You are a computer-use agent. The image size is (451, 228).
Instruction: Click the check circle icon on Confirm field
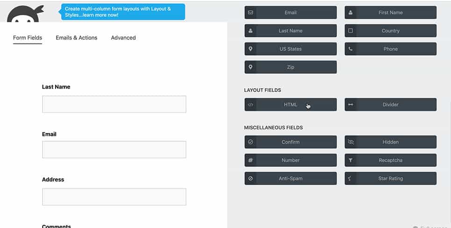coord(251,142)
